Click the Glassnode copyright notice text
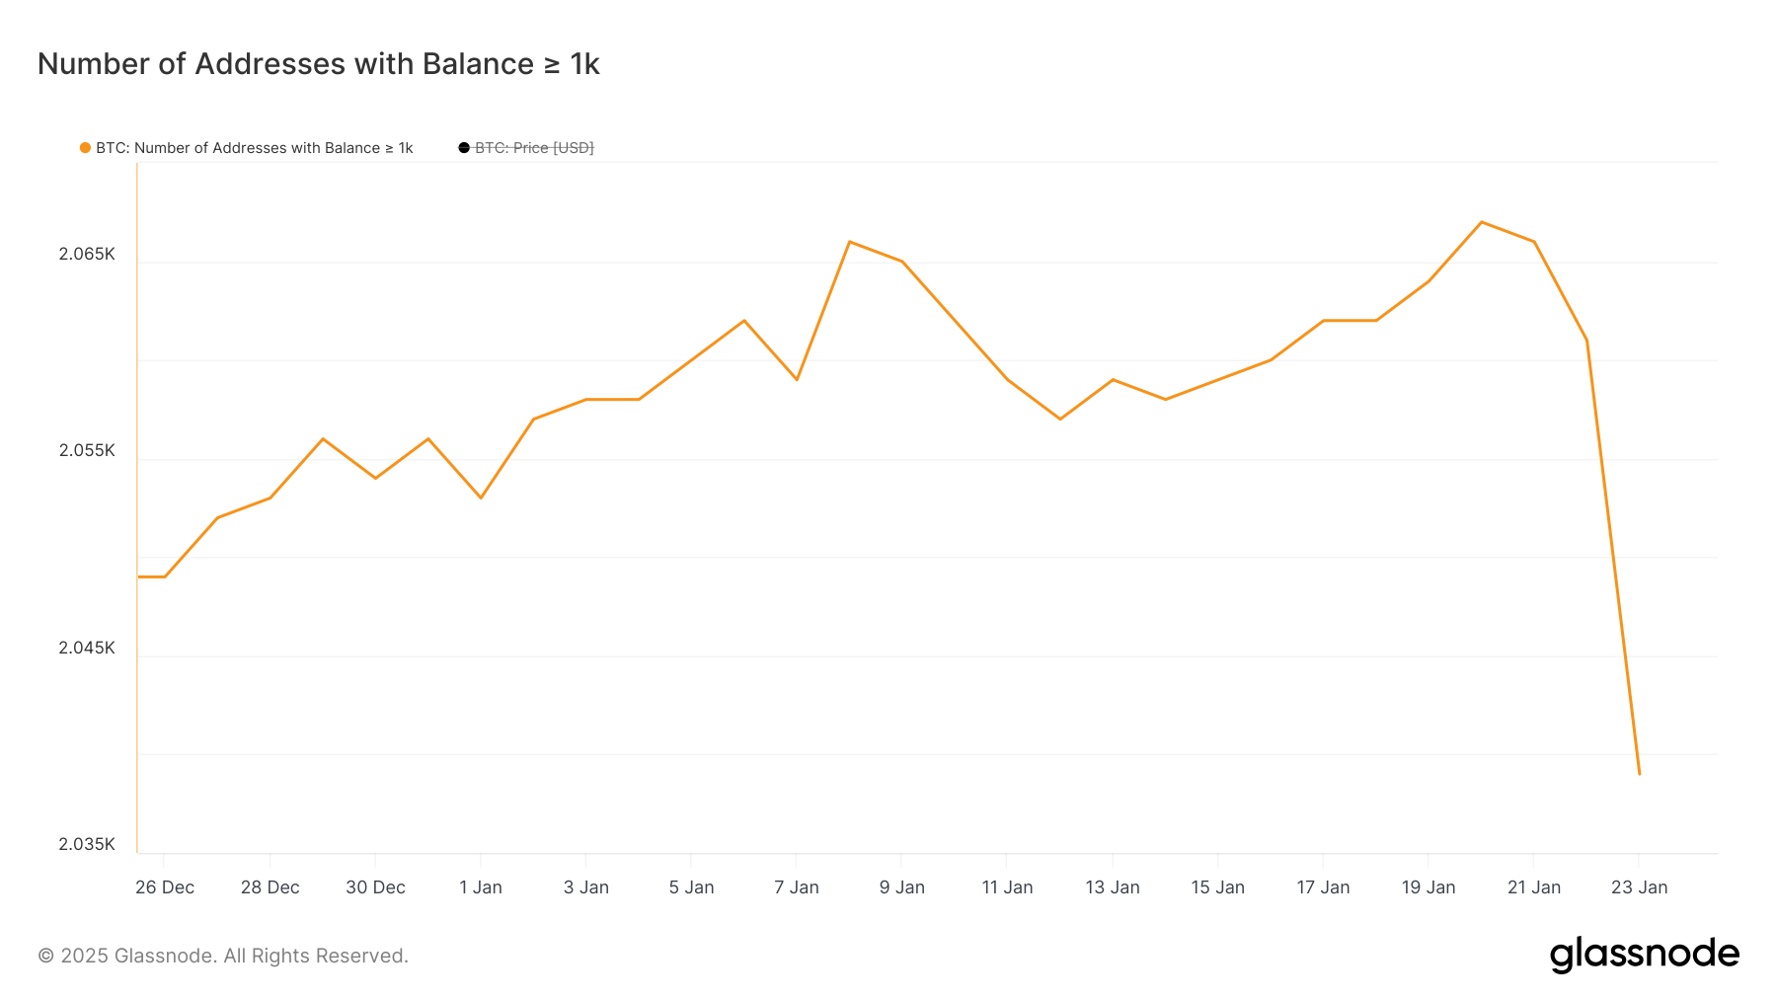Viewport: 1777px width, 1000px height. [x=223, y=956]
